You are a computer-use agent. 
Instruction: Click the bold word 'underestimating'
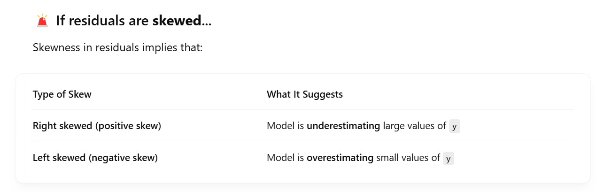pos(343,126)
